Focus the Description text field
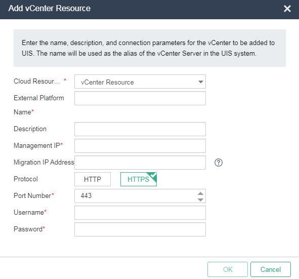Image resolution: width=299 pixels, height=279 pixels. (x=140, y=129)
